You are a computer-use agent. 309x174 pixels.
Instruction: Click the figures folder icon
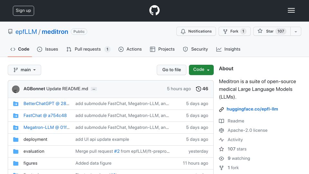click(x=16, y=163)
